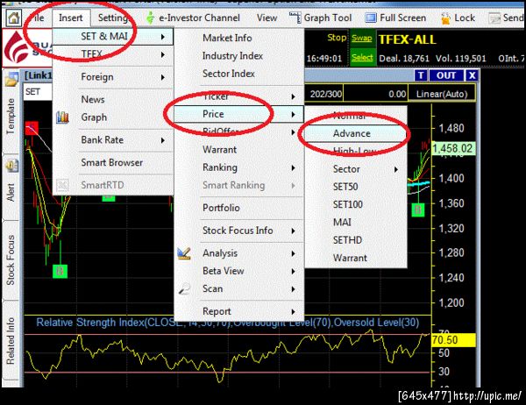
Task: Select Advance price view
Action: pyautogui.click(x=356, y=133)
